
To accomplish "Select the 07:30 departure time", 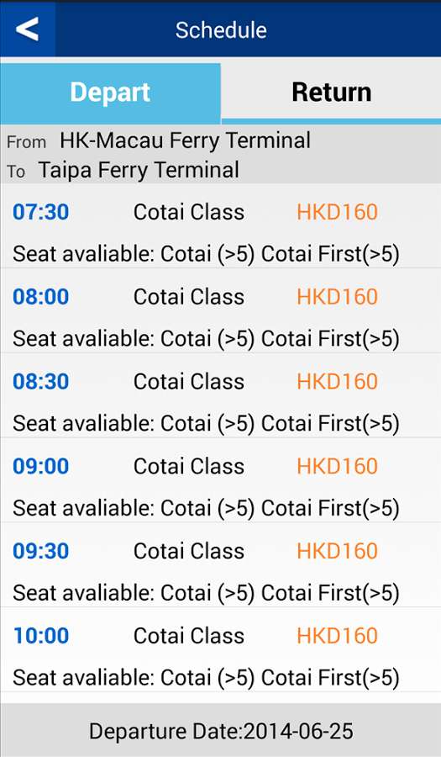I will (x=41, y=212).
